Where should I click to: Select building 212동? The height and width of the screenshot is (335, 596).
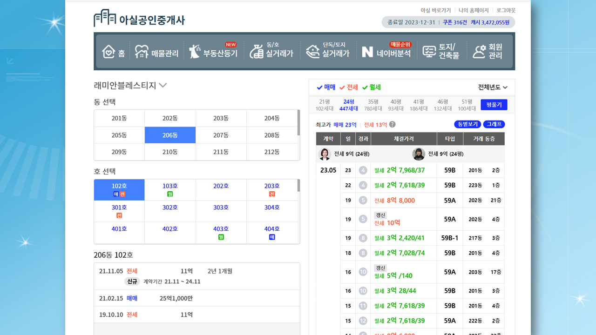pos(272,152)
